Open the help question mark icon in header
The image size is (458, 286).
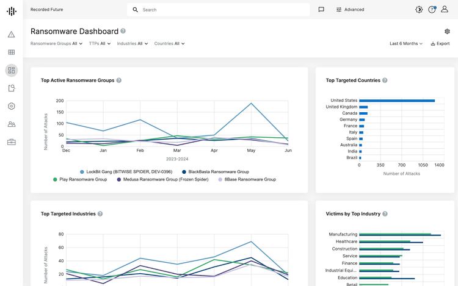click(432, 10)
